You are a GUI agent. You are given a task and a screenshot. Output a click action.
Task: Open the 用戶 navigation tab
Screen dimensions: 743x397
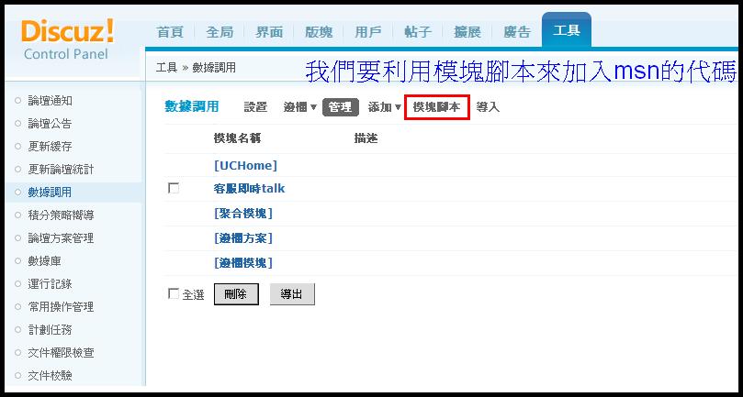pos(367,32)
